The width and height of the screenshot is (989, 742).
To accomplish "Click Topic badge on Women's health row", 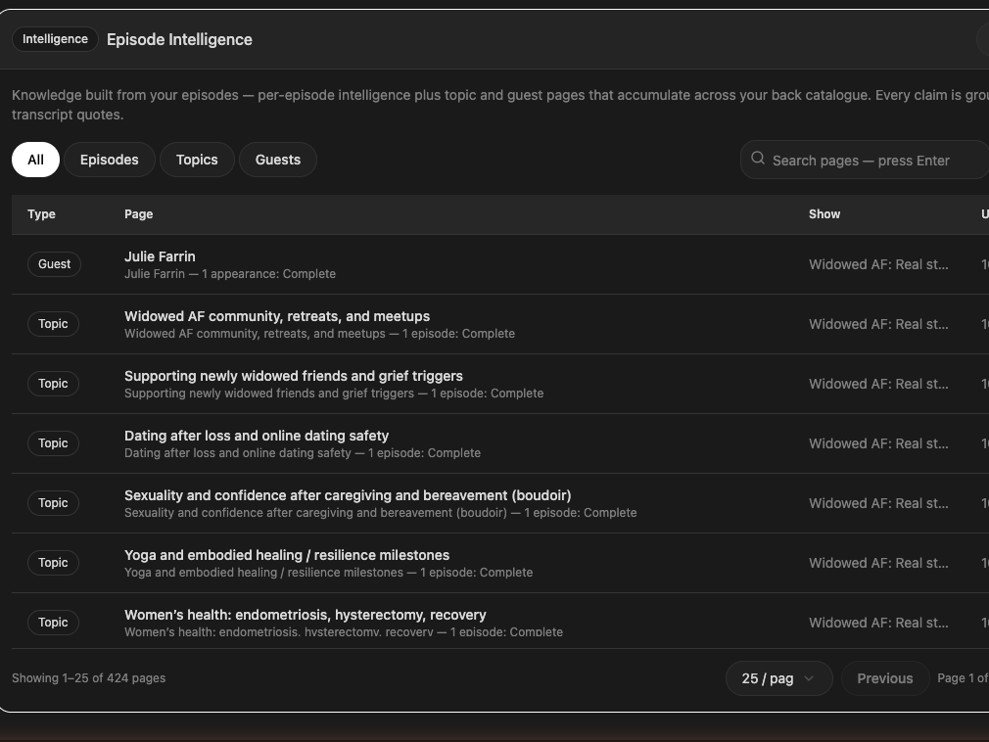I will tap(53, 623).
